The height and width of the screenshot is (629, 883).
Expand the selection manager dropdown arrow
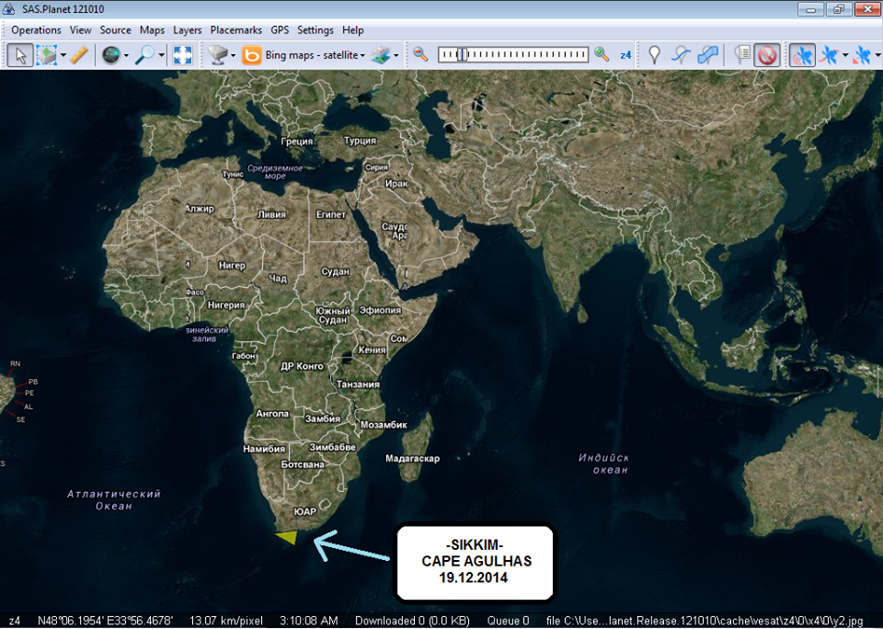63,55
